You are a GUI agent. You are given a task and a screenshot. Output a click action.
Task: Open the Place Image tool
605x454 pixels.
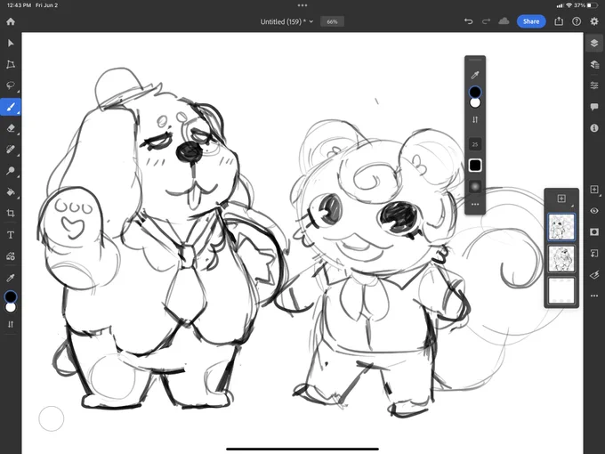point(11,256)
